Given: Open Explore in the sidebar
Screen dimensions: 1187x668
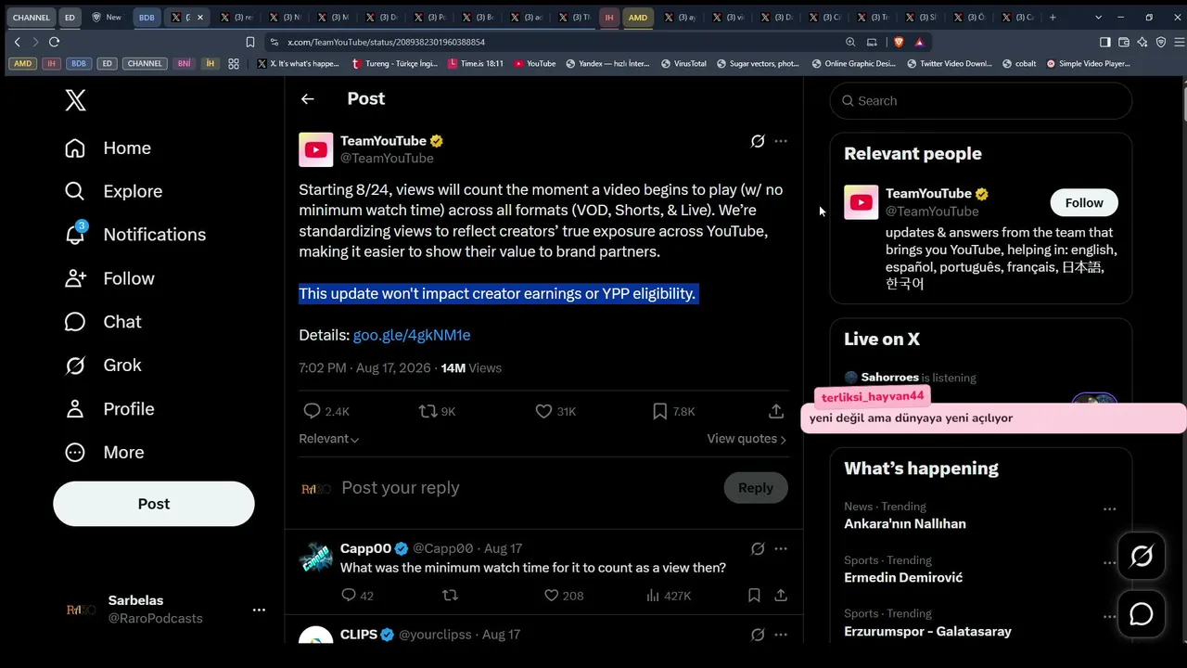Looking at the screenshot, I should click(x=113, y=191).
